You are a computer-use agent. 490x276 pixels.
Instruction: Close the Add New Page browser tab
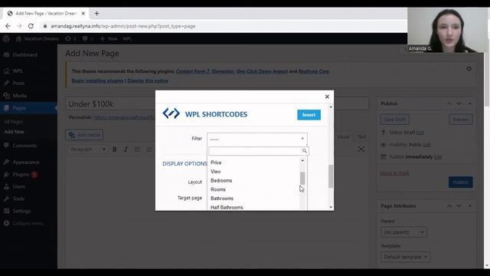(x=83, y=14)
